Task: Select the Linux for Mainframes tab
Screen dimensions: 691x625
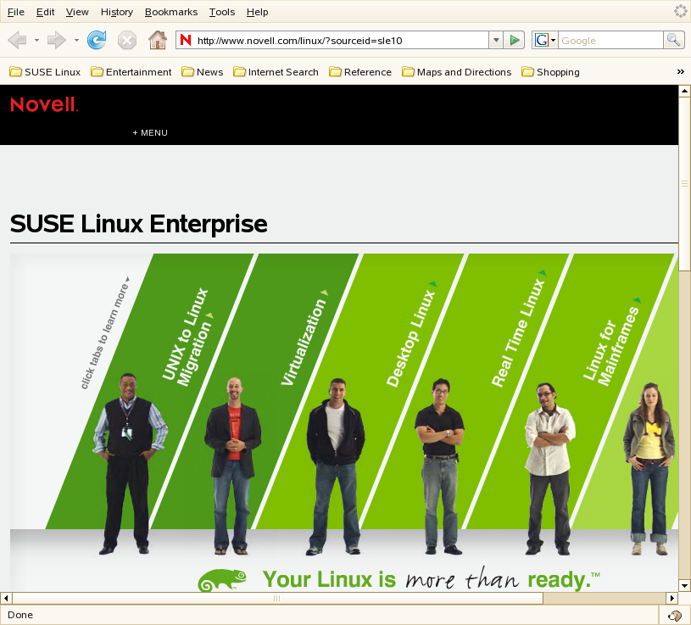Action: tap(611, 342)
